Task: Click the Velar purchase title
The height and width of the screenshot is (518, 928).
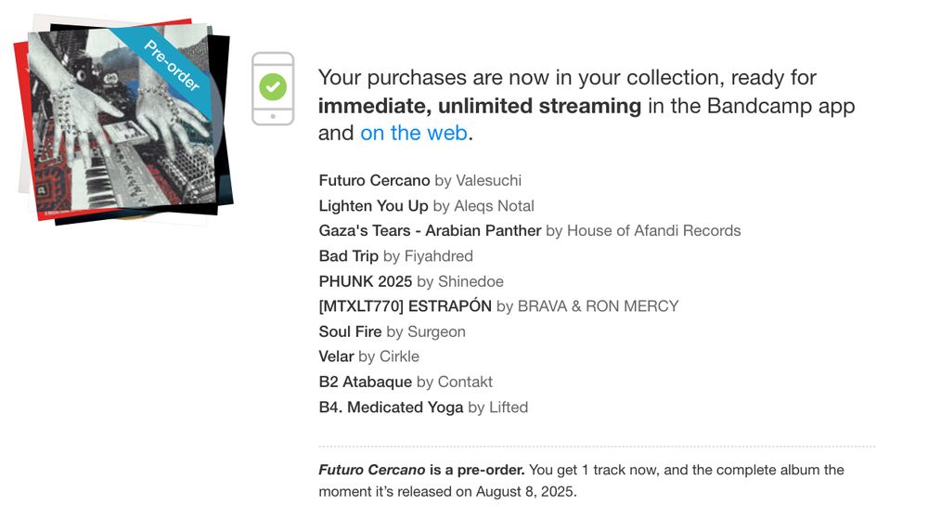Action: click(x=336, y=356)
